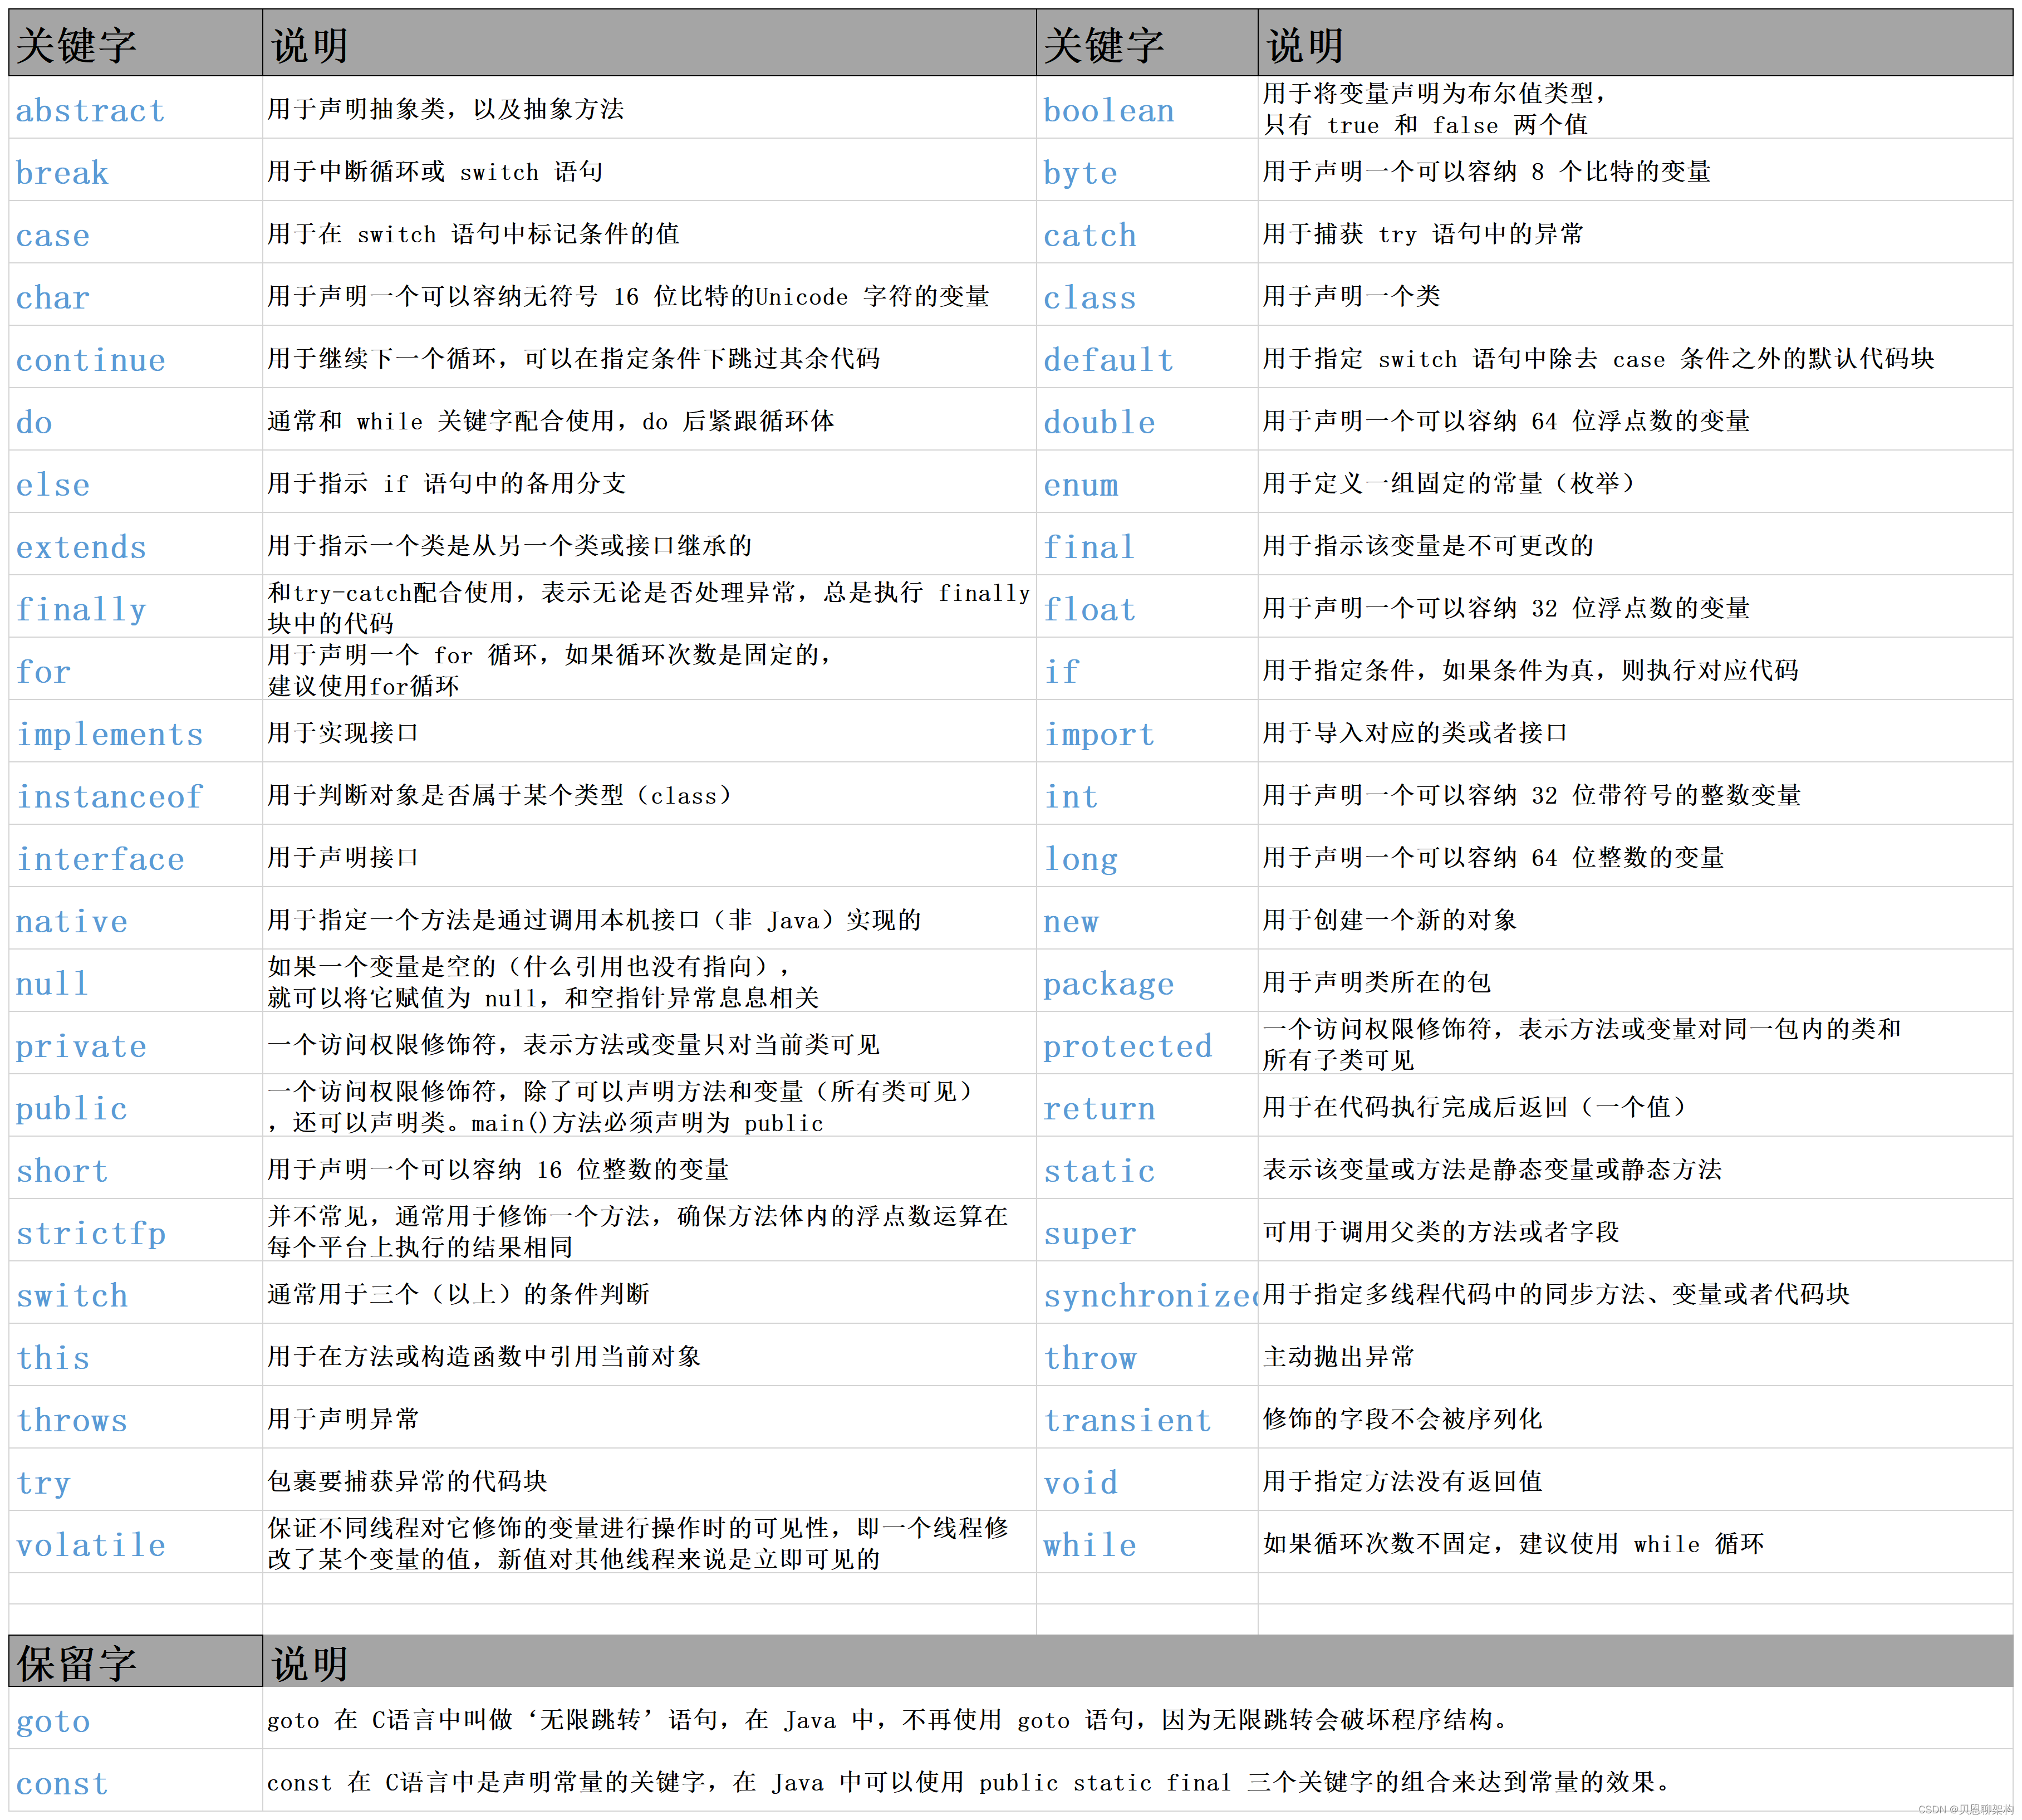Select the 'extends' keyword
2022x1820 pixels.
pyautogui.click(x=81, y=546)
